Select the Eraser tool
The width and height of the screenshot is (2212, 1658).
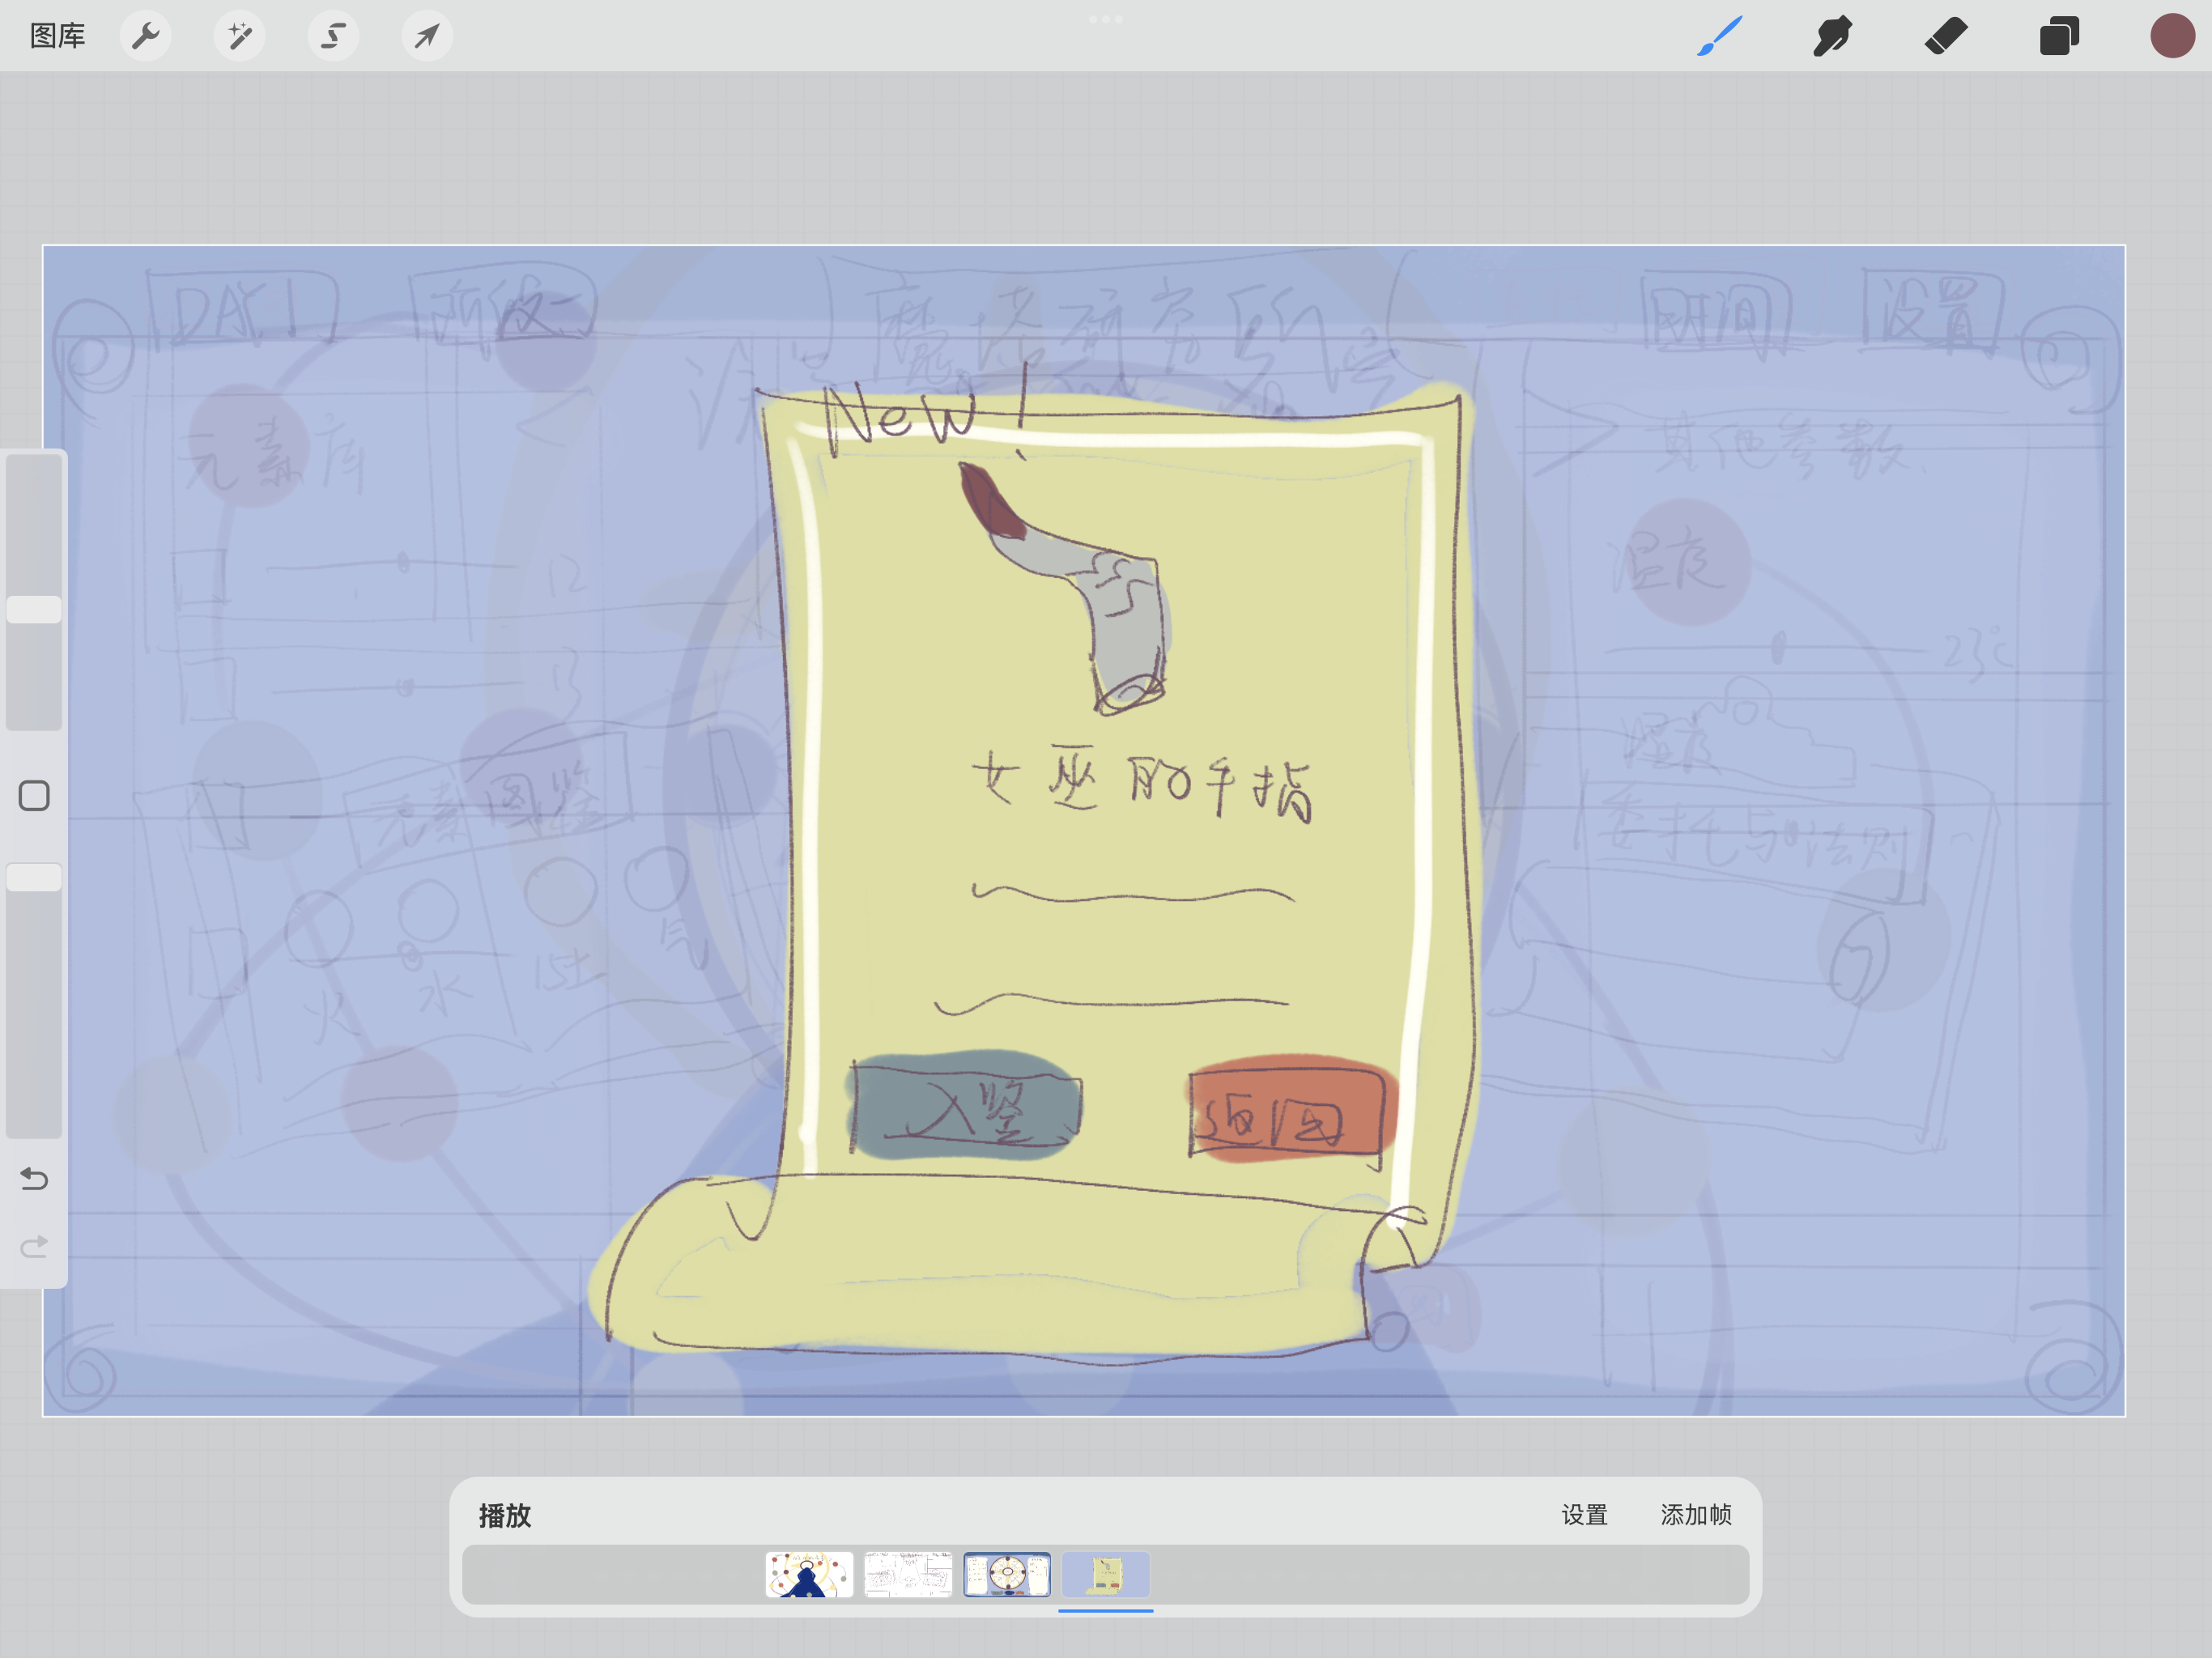pos(1946,36)
